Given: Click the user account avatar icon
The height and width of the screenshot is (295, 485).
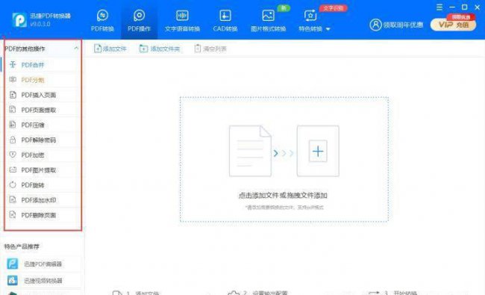Looking at the screenshot, I should click(375, 25).
